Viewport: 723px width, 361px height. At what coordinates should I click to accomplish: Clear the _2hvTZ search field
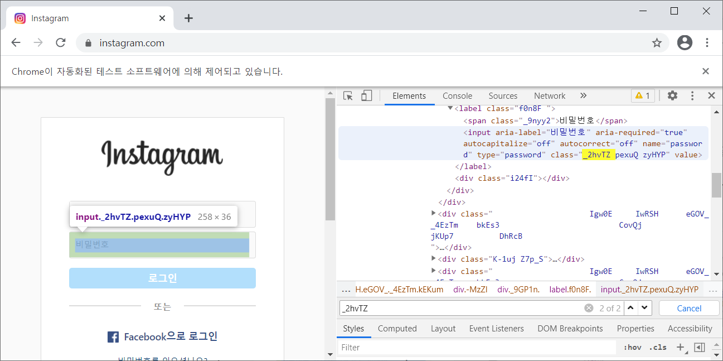589,308
